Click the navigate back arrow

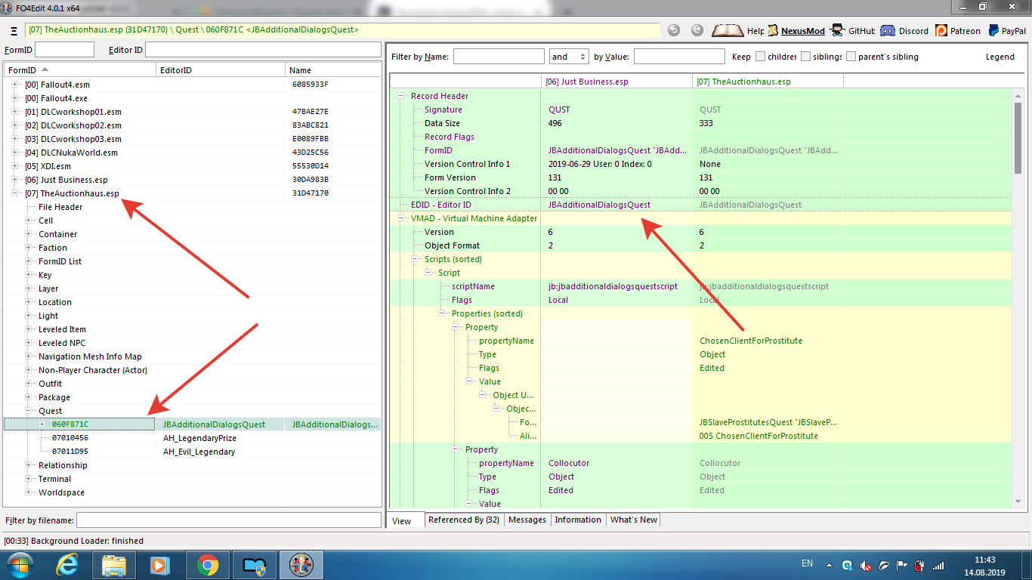pos(674,30)
